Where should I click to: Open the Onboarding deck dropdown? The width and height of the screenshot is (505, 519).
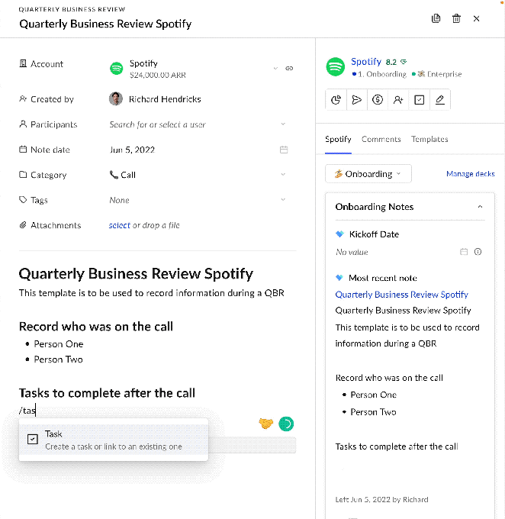click(x=368, y=174)
